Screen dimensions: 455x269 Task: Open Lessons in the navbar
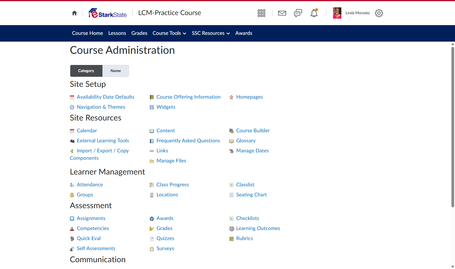[117, 33]
